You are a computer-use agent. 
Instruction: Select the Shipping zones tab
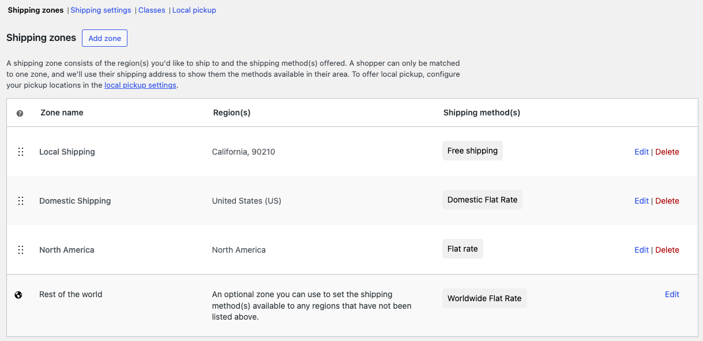pos(35,10)
